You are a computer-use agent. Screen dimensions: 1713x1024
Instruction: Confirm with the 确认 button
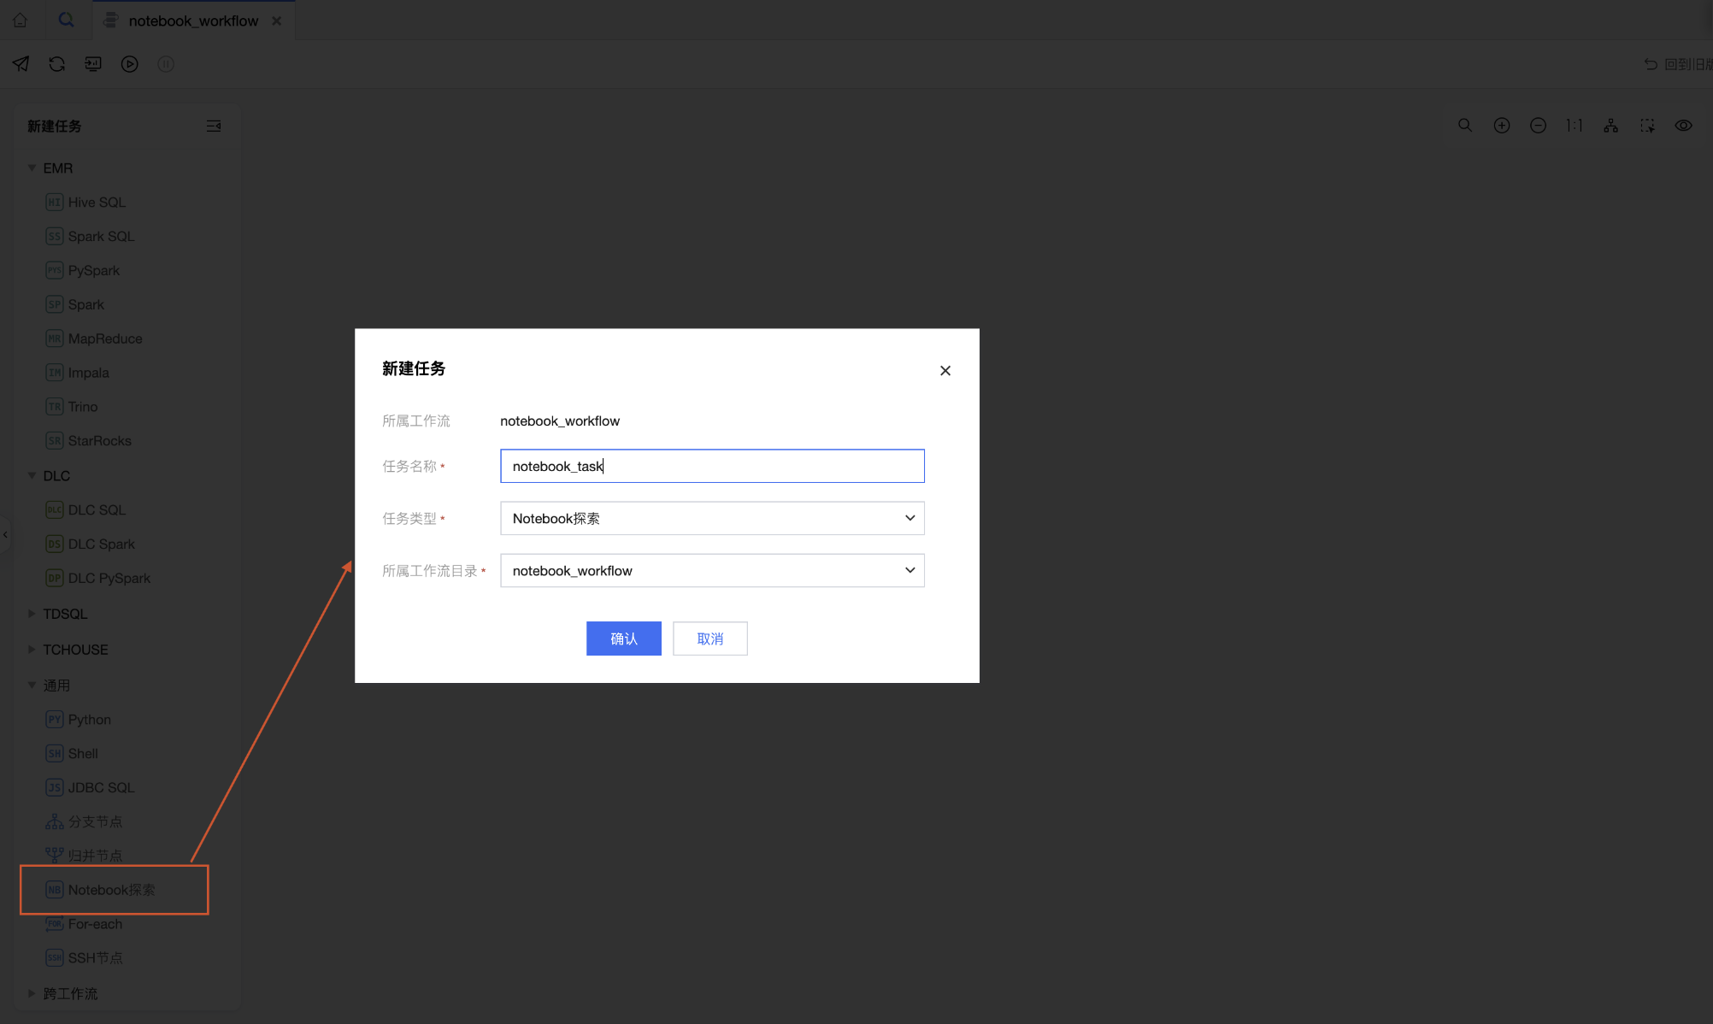623,639
